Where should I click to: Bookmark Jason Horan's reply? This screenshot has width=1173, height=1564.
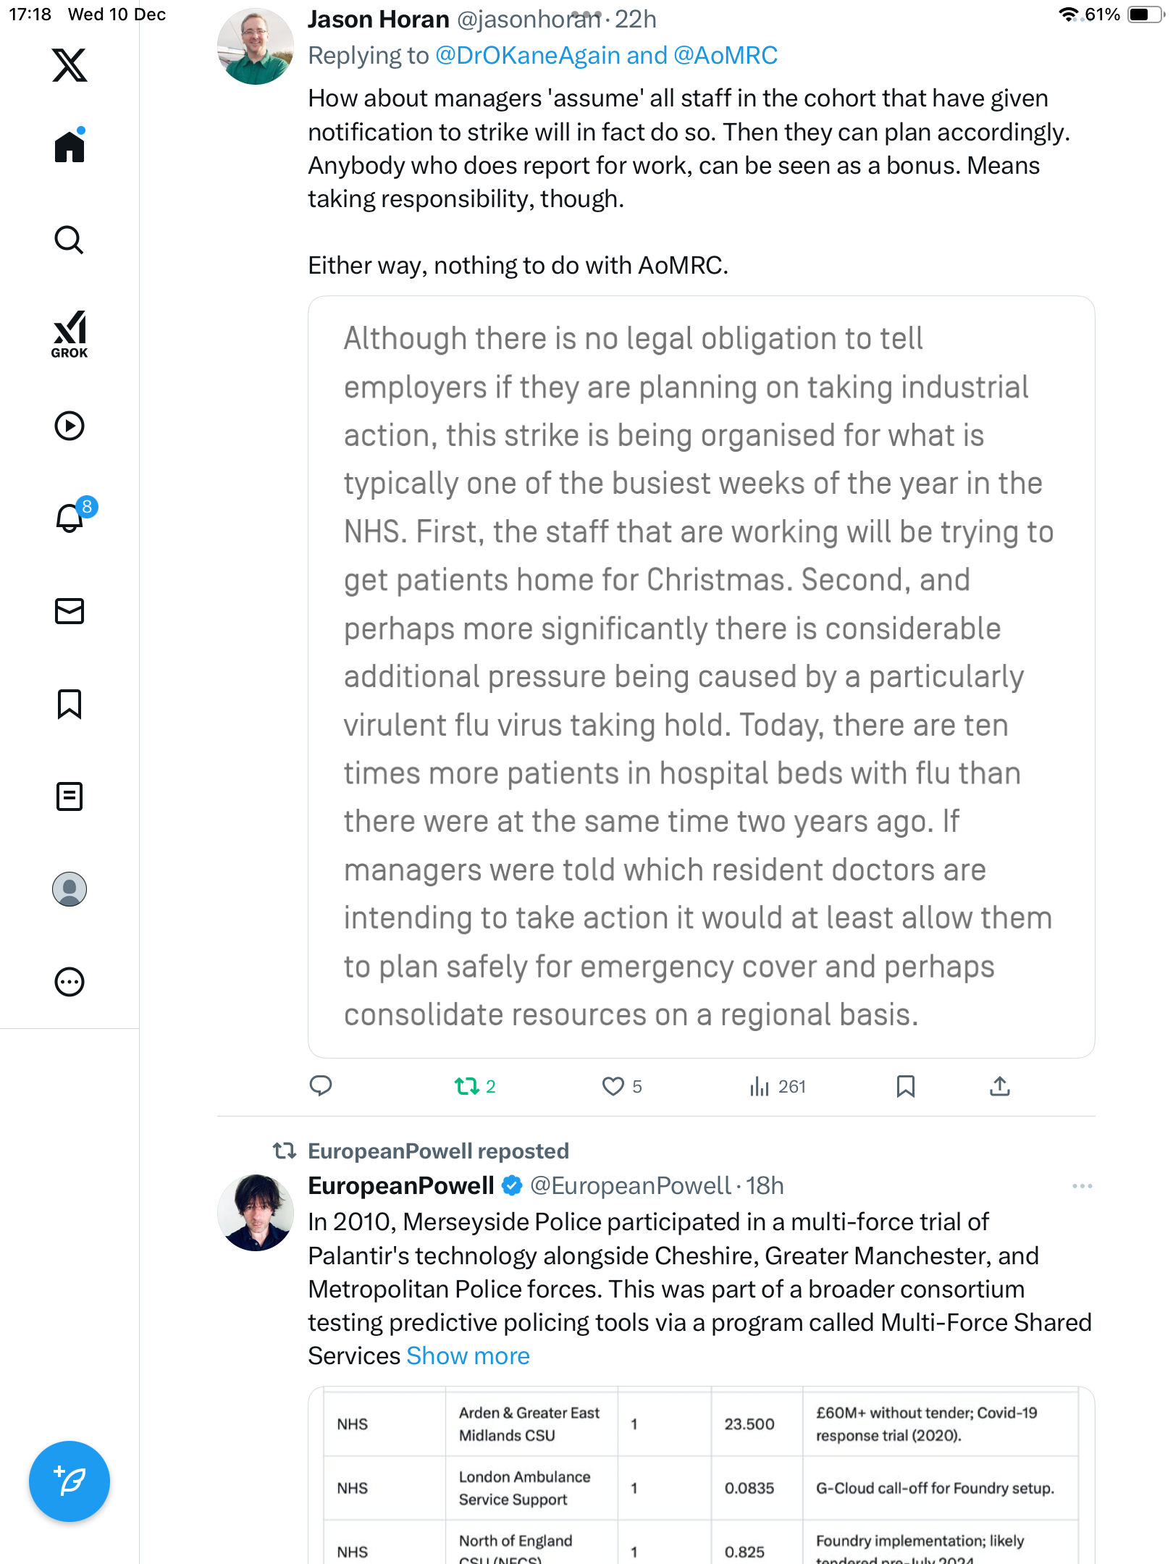tap(905, 1086)
